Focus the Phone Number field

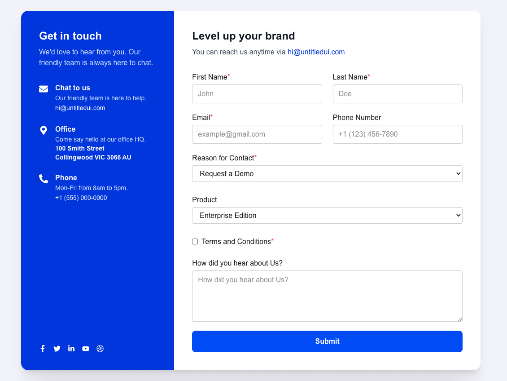click(398, 134)
